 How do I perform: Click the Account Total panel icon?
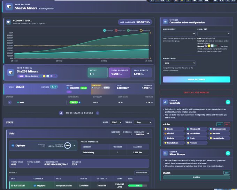click(x=9, y=22)
